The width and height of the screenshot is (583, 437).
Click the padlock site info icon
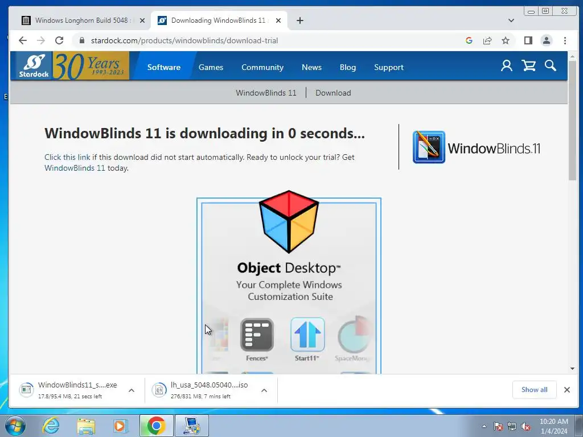pos(82,40)
